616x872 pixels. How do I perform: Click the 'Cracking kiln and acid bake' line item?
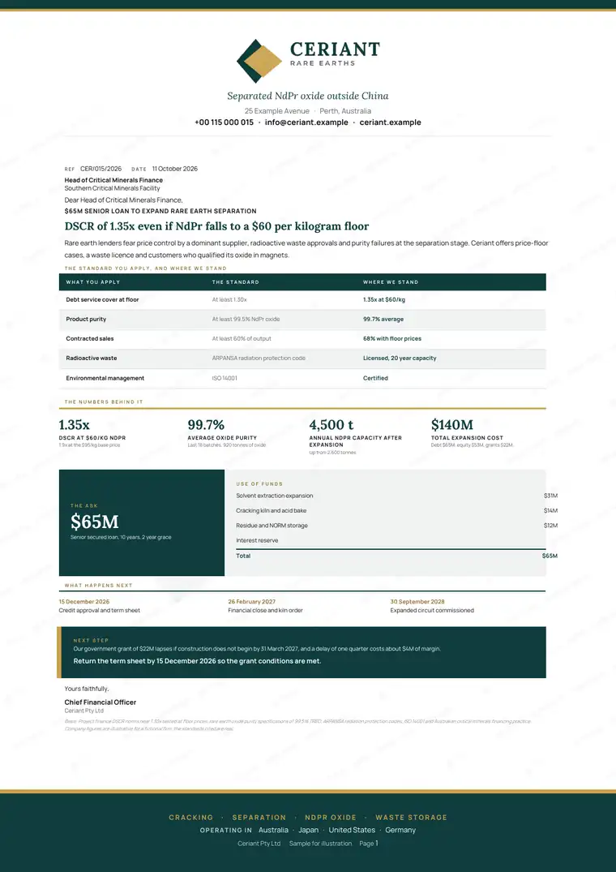[271, 510]
